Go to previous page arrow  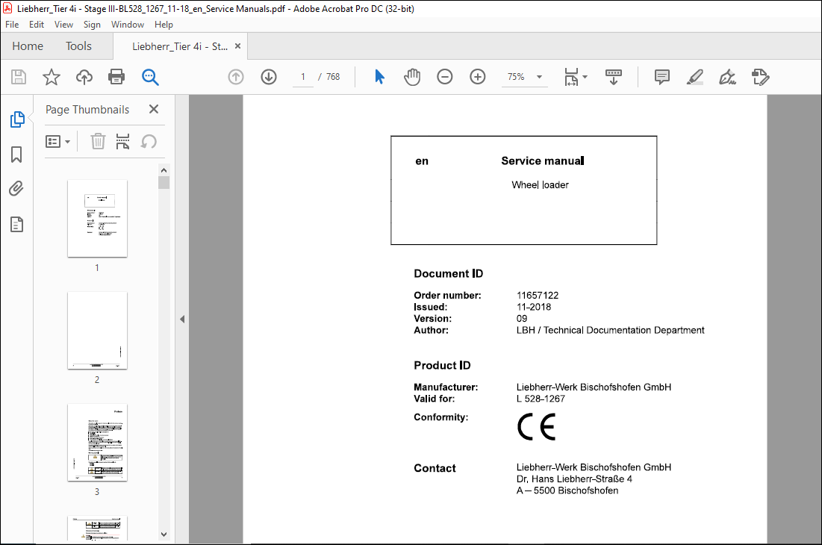click(x=236, y=77)
